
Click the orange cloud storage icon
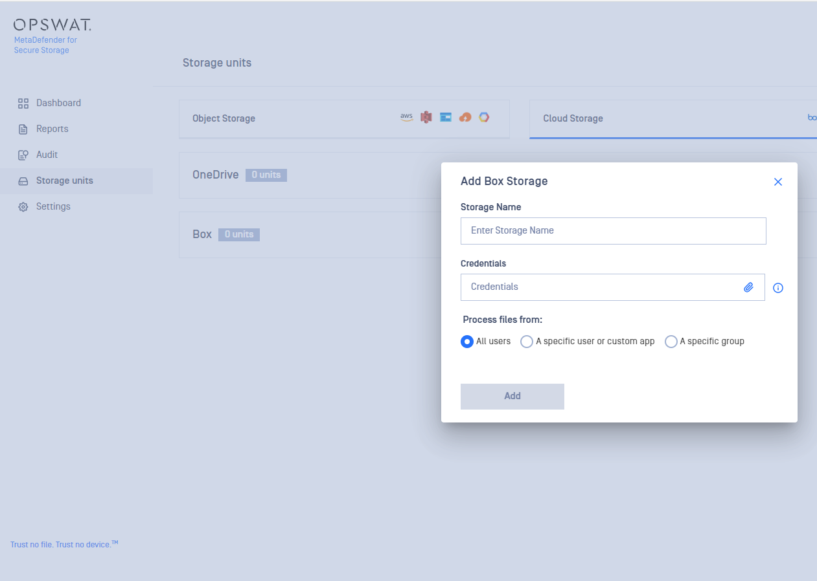pos(465,117)
